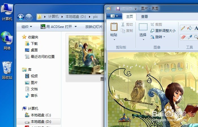Click pic in the Explorer address bar

coord(96,17)
